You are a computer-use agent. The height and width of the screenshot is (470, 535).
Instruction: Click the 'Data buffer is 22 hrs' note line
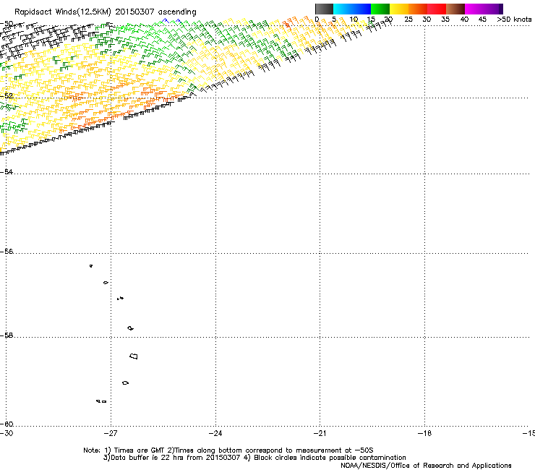tap(254, 458)
